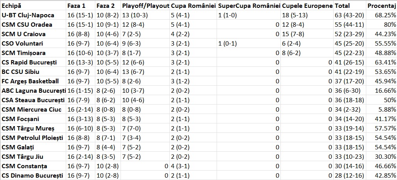The width and height of the screenshot is (397, 180).
Task: Click the Faza 1 column header
Action: click(81, 6)
